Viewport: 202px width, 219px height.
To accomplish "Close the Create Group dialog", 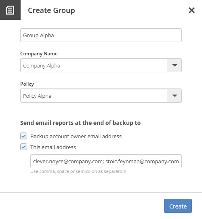I will [191, 11].
